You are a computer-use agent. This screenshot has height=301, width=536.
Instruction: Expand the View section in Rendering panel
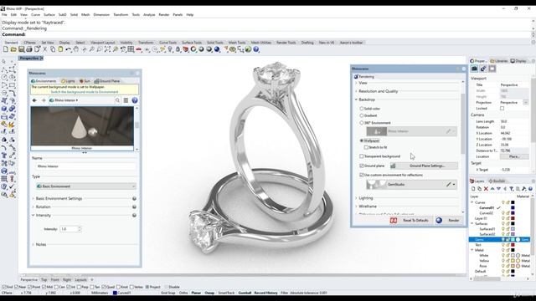click(x=356, y=83)
